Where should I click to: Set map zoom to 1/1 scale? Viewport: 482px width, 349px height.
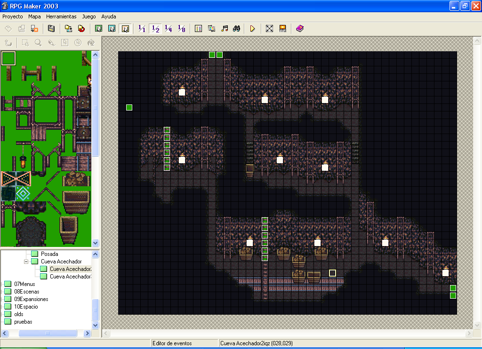[x=142, y=29]
